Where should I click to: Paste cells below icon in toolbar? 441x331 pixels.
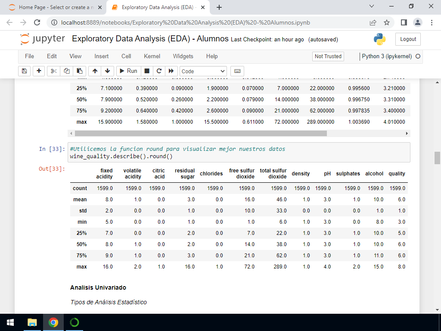pos(79,71)
